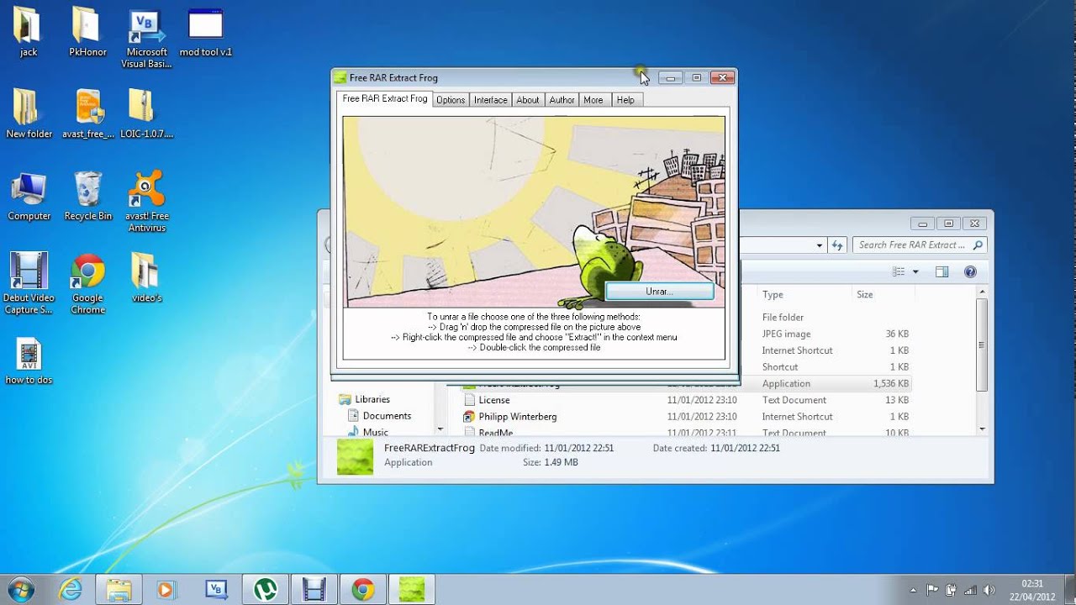Launch Internet Explorer from taskbar
This screenshot has height=605, width=1076.
coord(71,590)
